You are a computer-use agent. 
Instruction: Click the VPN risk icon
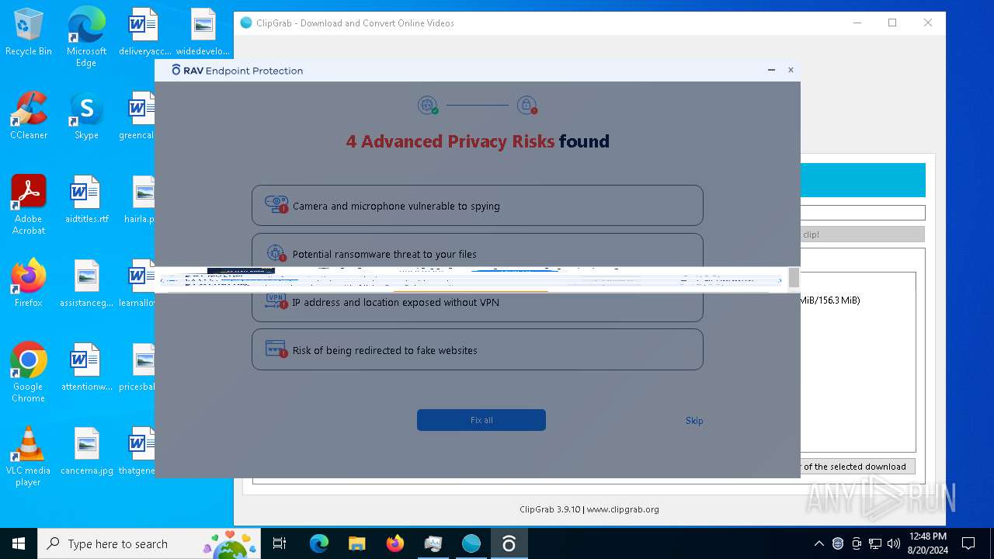[276, 300]
